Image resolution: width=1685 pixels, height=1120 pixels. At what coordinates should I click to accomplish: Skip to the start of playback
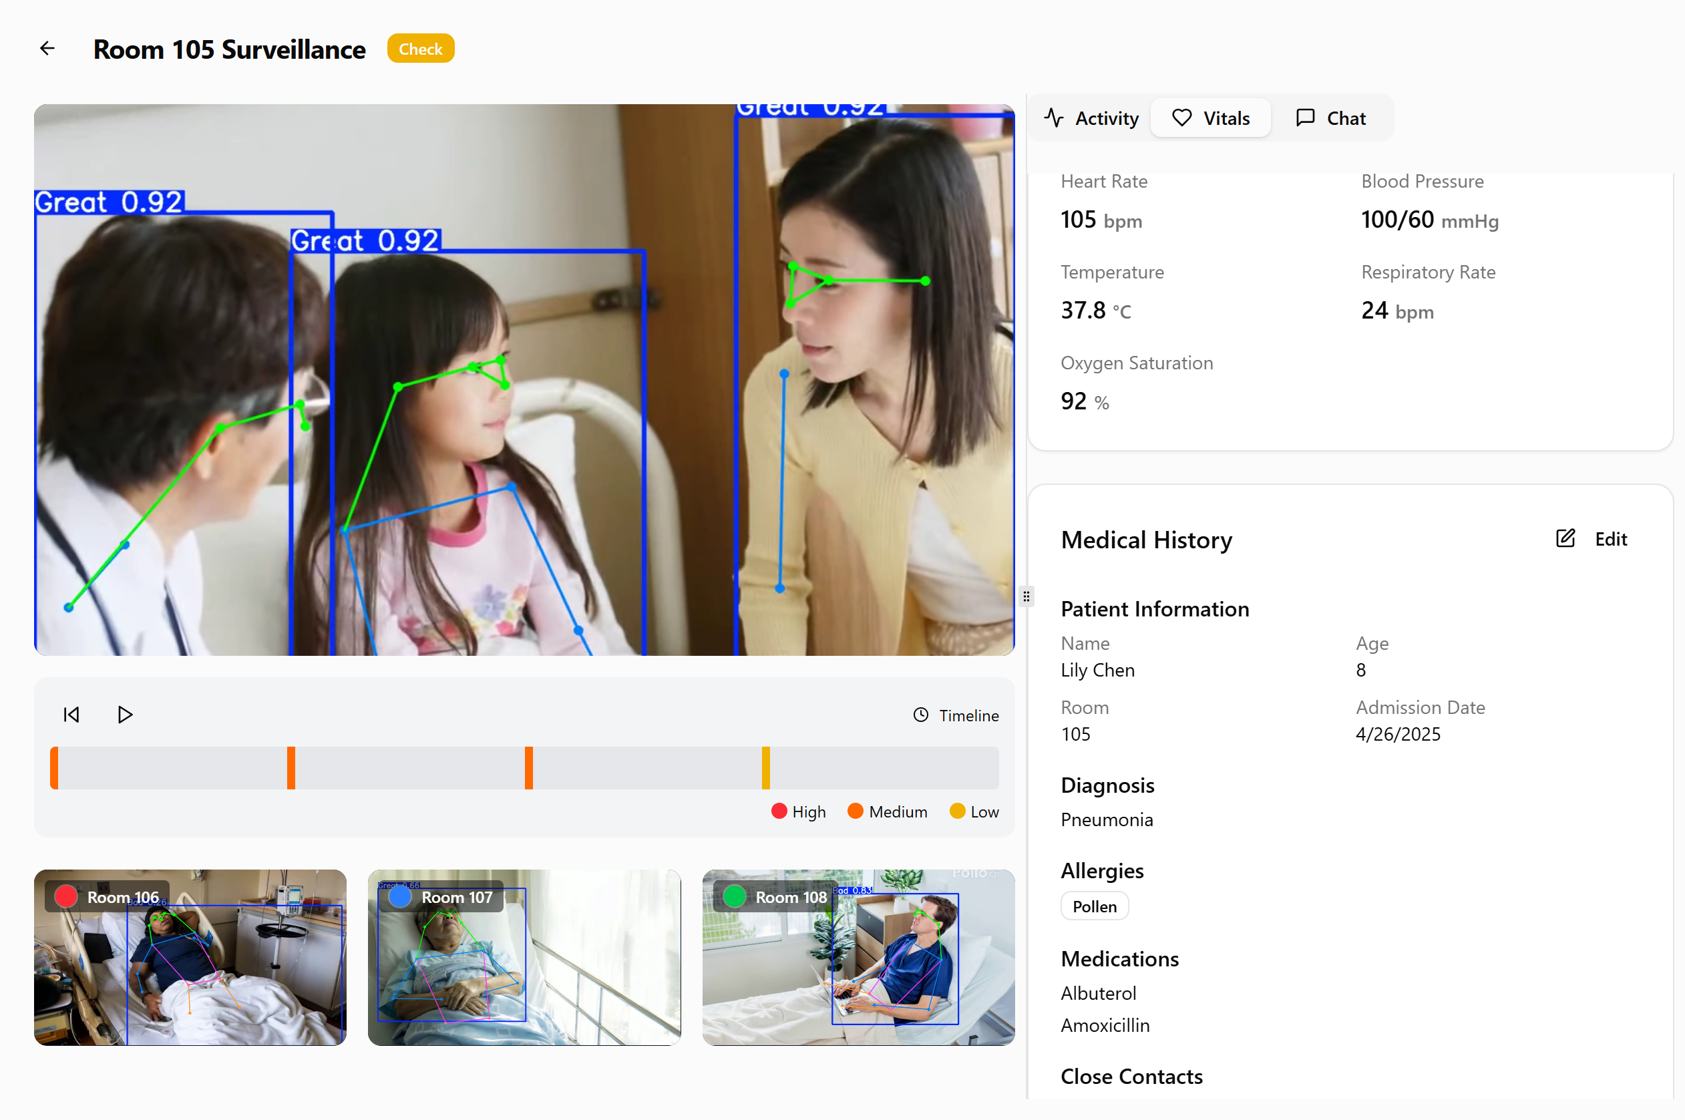click(71, 715)
